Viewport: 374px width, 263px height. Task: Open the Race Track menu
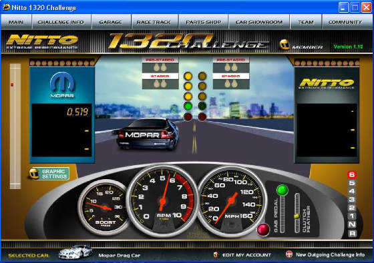click(154, 22)
